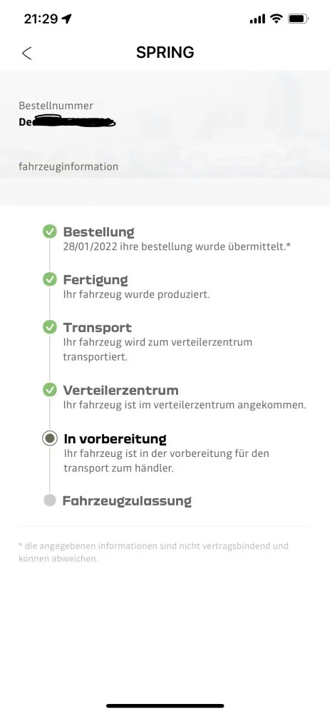Tap the back arrow icon
The height and width of the screenshot is (714, 330).
point(27,53)
